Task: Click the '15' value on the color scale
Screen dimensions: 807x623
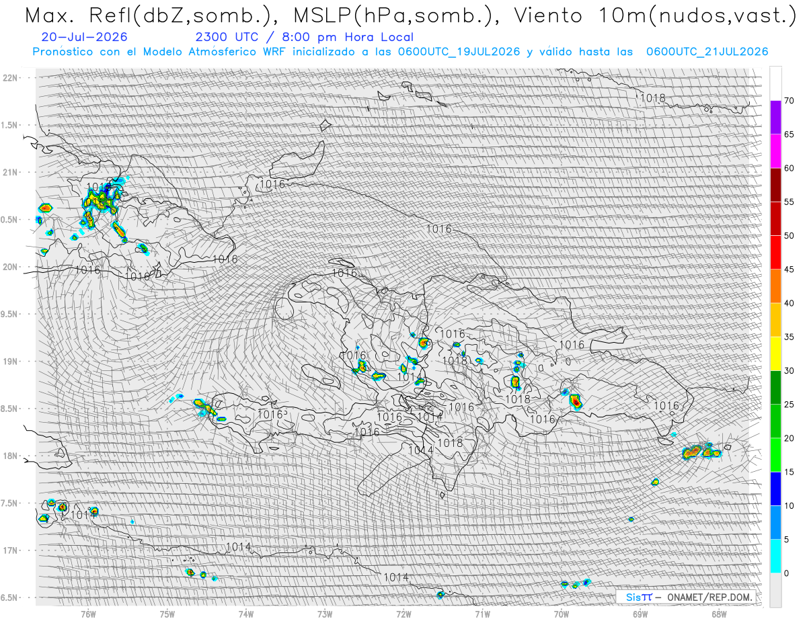Action: click(789, 472)
